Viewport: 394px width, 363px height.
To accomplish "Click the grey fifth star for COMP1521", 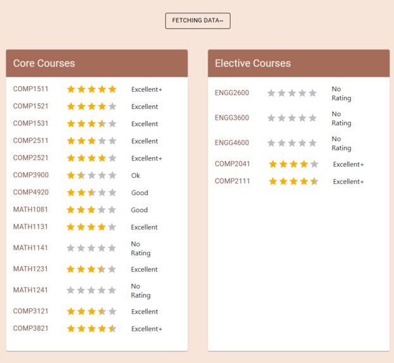I will coord(112,106).
